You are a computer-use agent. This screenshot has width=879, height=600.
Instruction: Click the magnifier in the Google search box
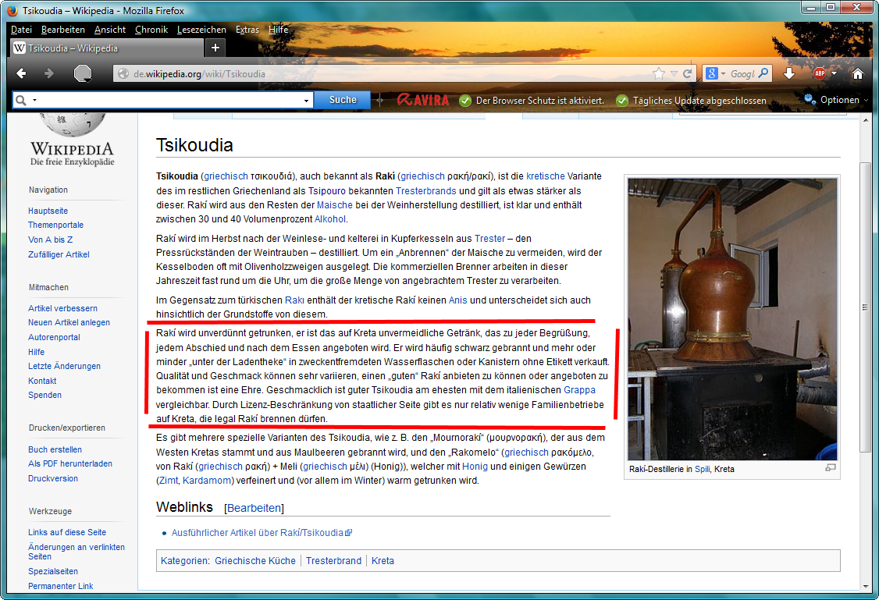(763, 73)
